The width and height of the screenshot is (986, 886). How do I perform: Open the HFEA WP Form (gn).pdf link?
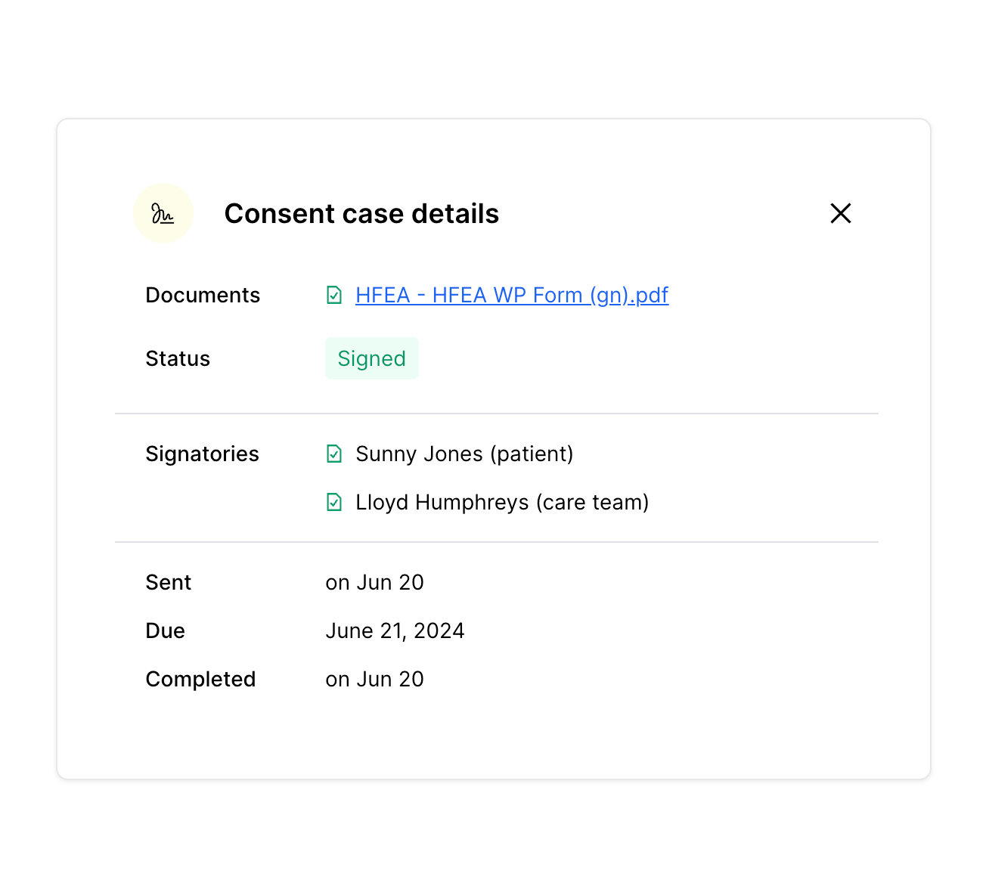pyautogui.click(x=512, y=295)
